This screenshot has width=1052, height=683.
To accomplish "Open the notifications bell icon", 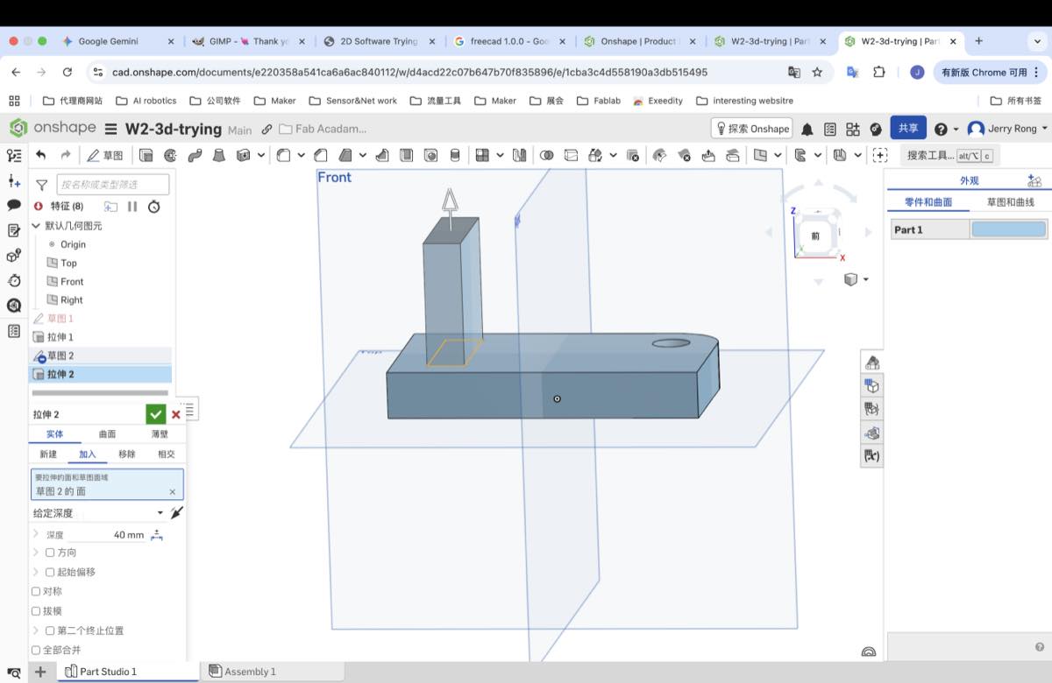I will tap(807, 129).
